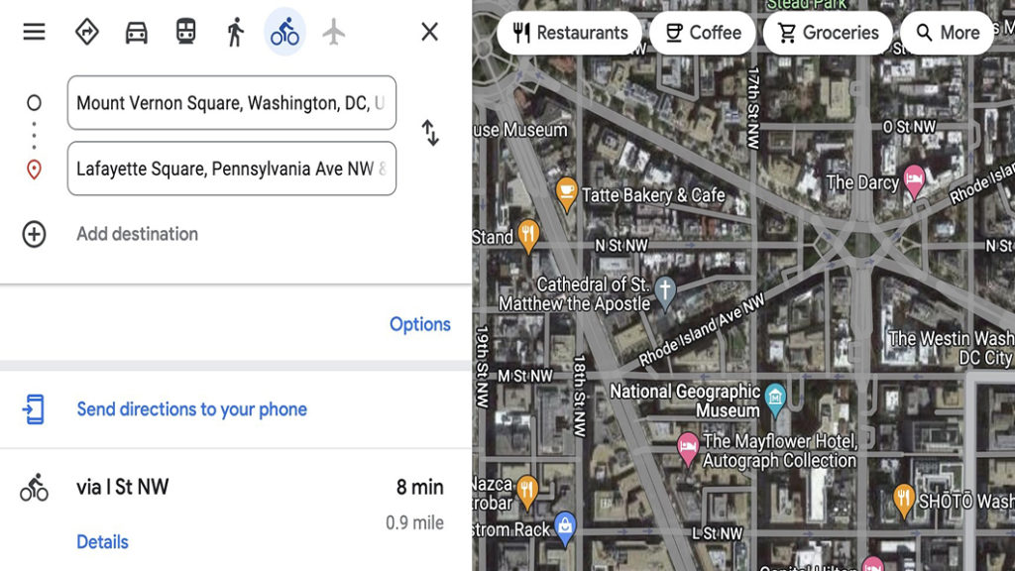This screenshot has height=571, width=1015.
Task: Filter map by Groceries
Action: tap(828, 33)
